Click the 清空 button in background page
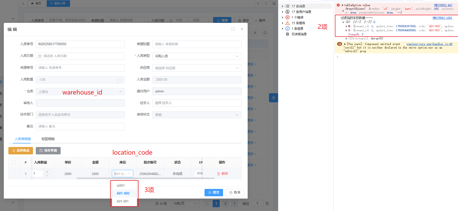This screenshot has height=211, width=458. [243, 20]
